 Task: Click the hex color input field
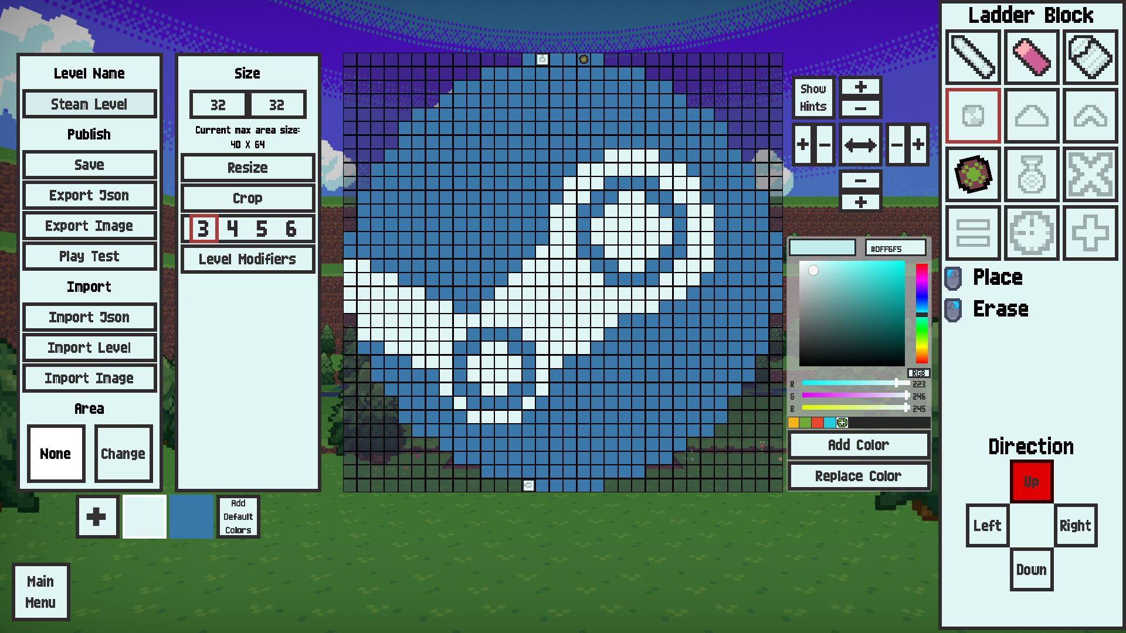896,247
